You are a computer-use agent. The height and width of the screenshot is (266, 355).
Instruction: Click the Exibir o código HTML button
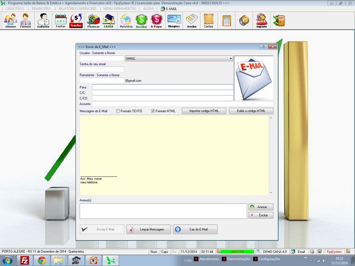[x=251, y=111]
